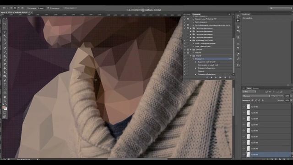Select the Zoom tool
Image resolution: width=293 pixels, height=165 pixels.
[x=5, y=101]
